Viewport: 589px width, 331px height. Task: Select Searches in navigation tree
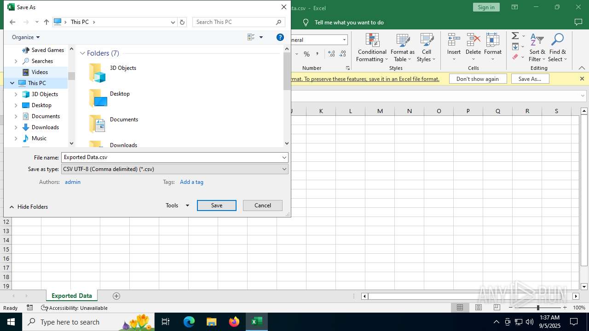tap(42, 61)
